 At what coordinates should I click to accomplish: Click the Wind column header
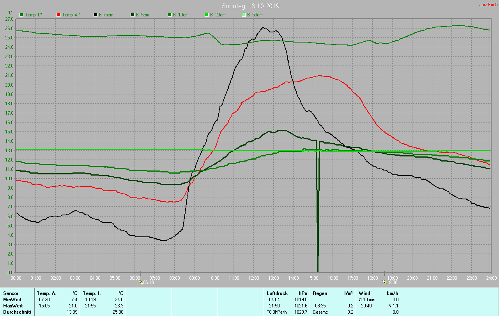point(364,293)
